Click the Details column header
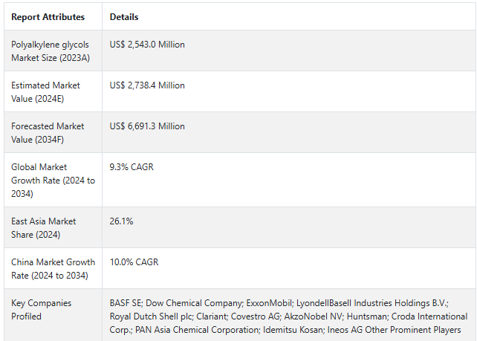Viewport: 477px width, 341px height. point(124,17)
